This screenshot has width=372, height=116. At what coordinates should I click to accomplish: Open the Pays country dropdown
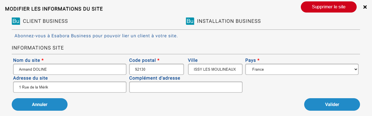pyautogui.click(x=302, y=70)
